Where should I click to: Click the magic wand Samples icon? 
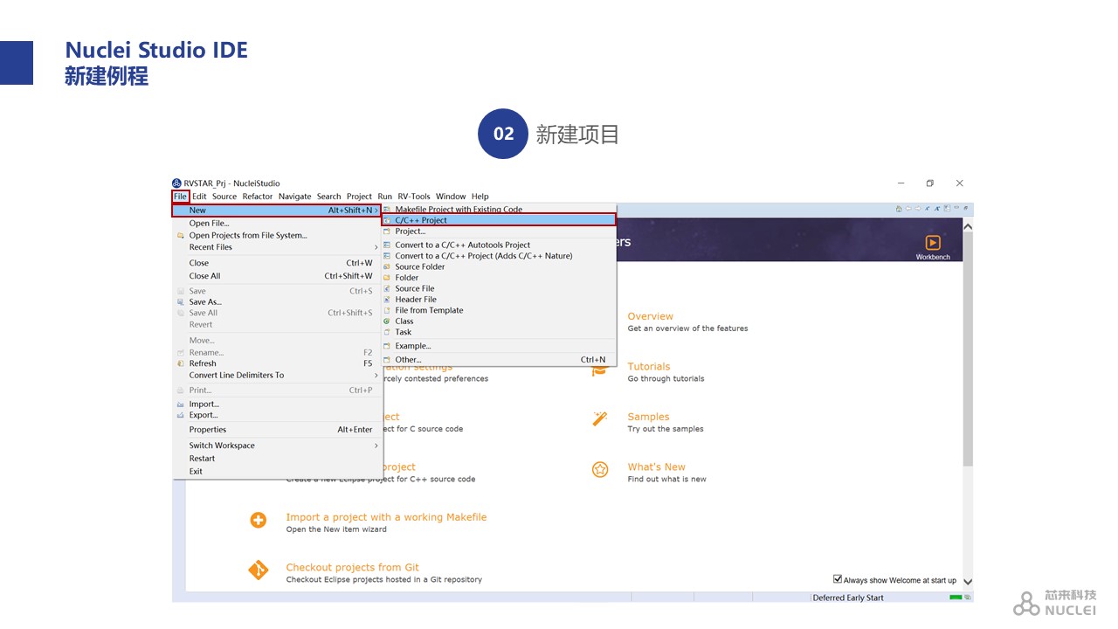pos(600,419)
